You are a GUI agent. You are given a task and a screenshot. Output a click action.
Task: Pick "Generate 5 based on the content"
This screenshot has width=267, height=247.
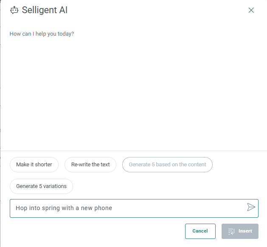point(167,165)
